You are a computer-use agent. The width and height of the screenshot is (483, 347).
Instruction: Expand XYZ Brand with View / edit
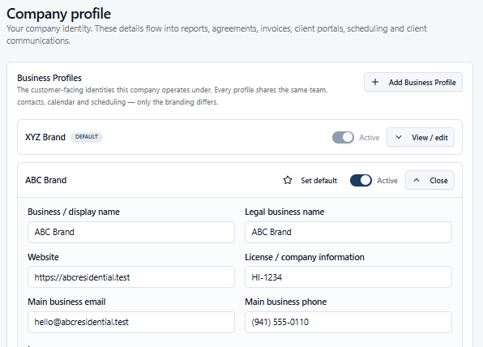click(421, 138)
